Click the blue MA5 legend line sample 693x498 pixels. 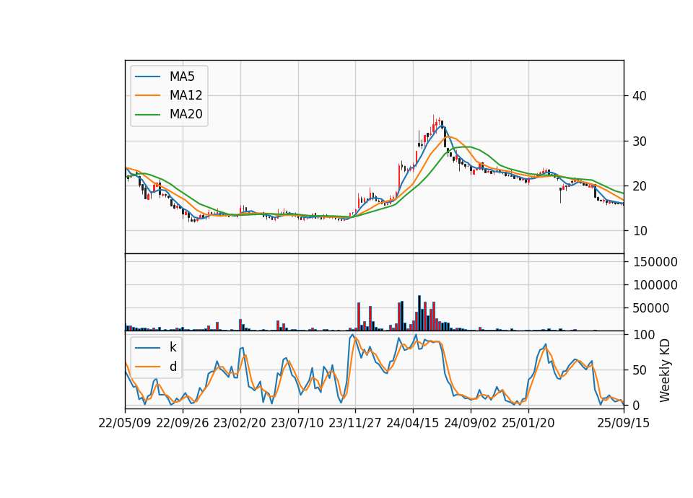click(147, 77)
